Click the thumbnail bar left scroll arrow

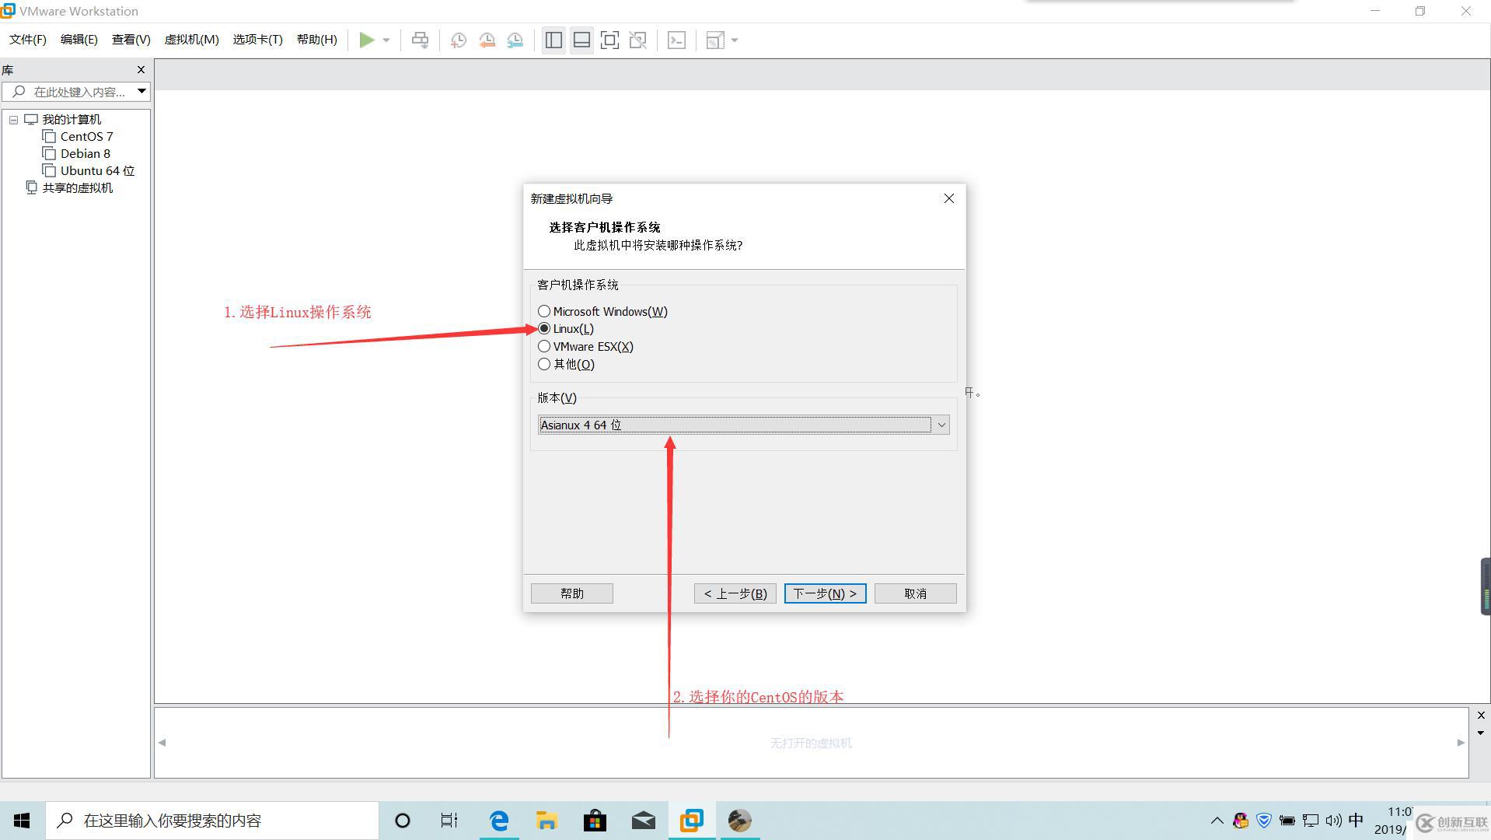(162, 743)
